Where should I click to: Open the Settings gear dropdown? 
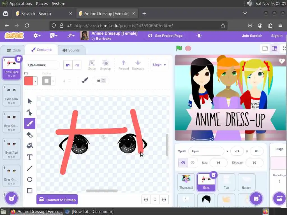[x=37, y=36]
